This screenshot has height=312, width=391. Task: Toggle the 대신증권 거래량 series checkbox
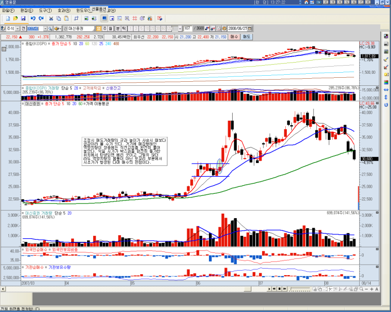[x=23, y=213]
